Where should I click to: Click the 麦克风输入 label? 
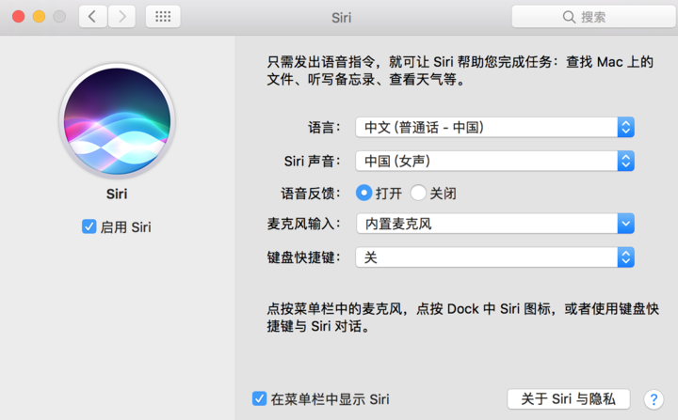303,224
